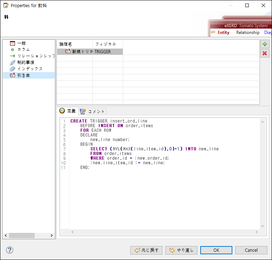Viewport: 272px width, 260px height.
Task: Click the やり直し redo button
Action: click(181, 250)
